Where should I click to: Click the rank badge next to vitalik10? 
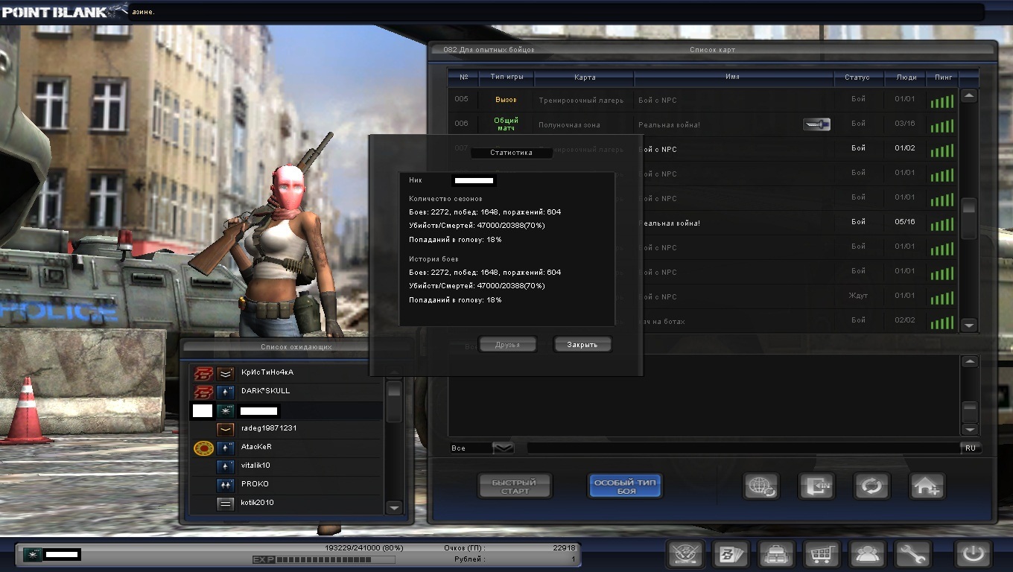[x=226, y=466]
